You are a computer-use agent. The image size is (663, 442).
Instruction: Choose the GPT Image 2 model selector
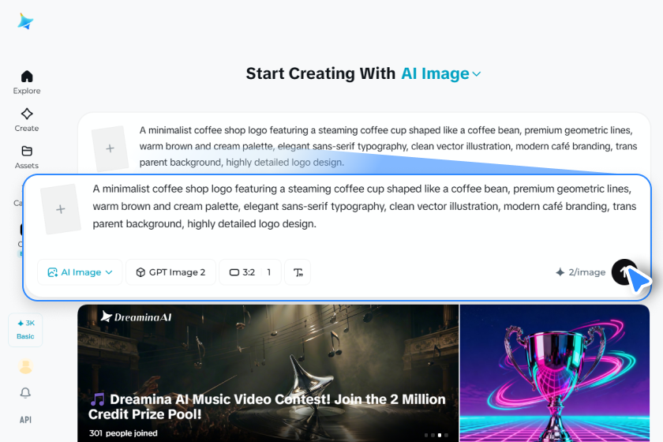click(x=170, y=272)
